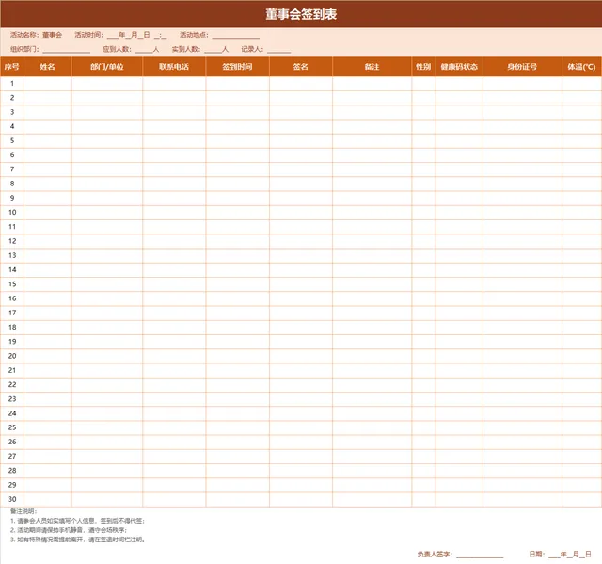Click the 负责人签字 signature line

pos(480,555)
